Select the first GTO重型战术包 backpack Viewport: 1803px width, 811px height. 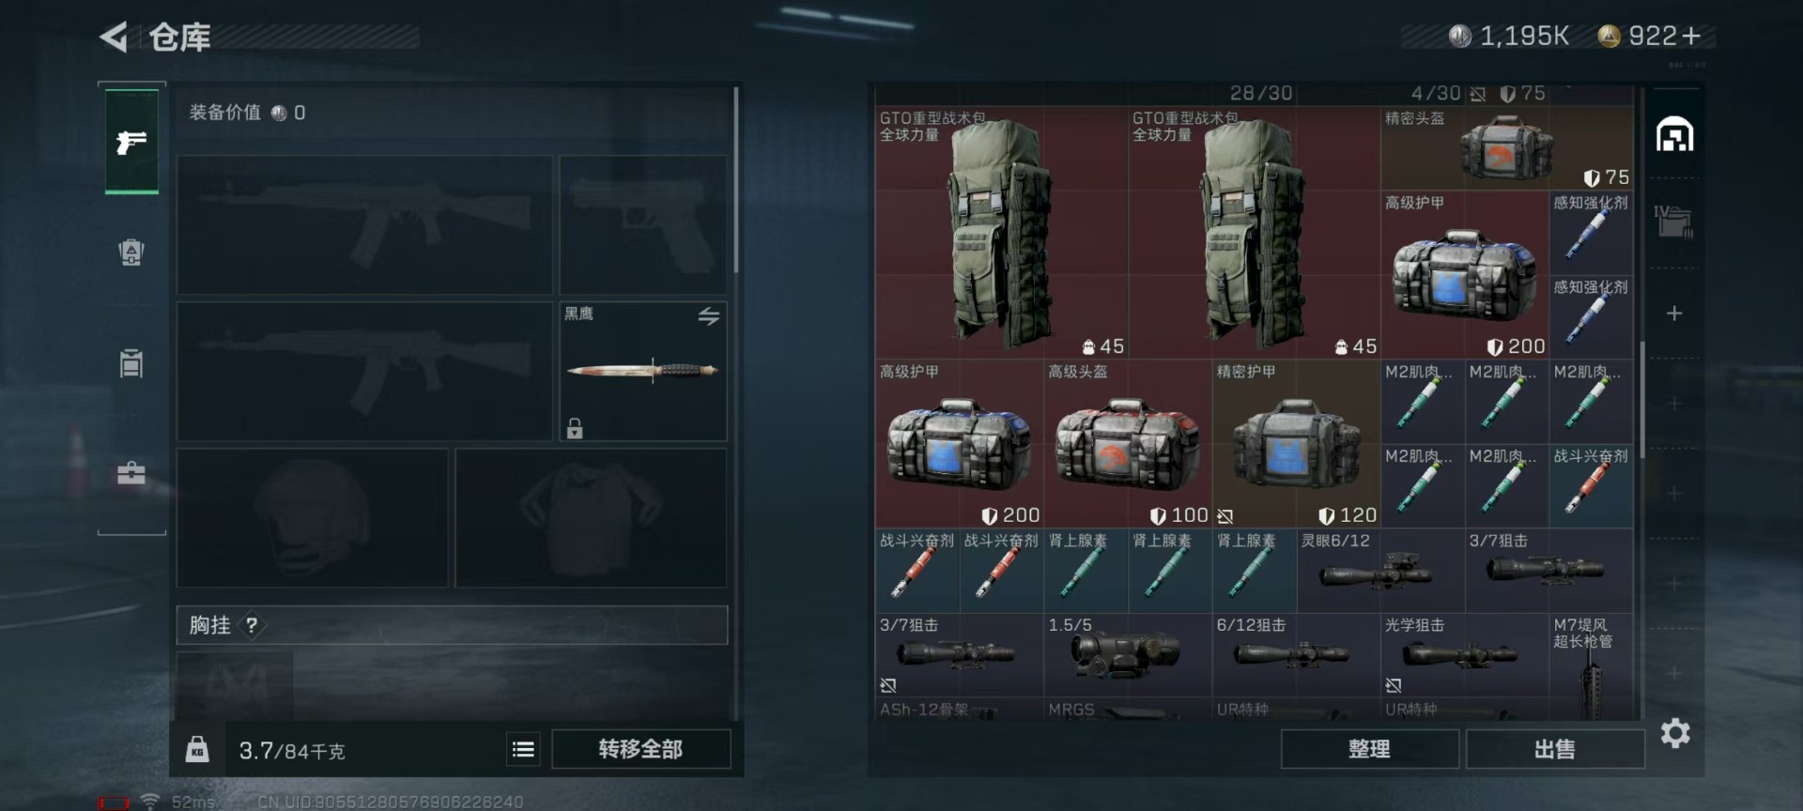tap(1001, 232)
